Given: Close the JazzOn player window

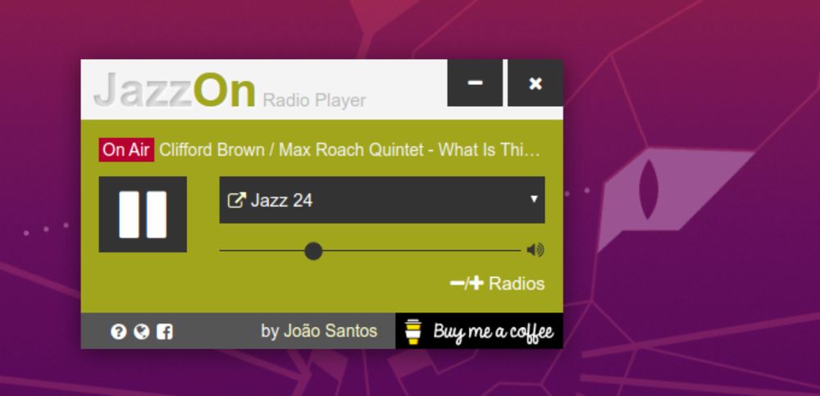Looking at the screenshot, I should pos(535,83).
